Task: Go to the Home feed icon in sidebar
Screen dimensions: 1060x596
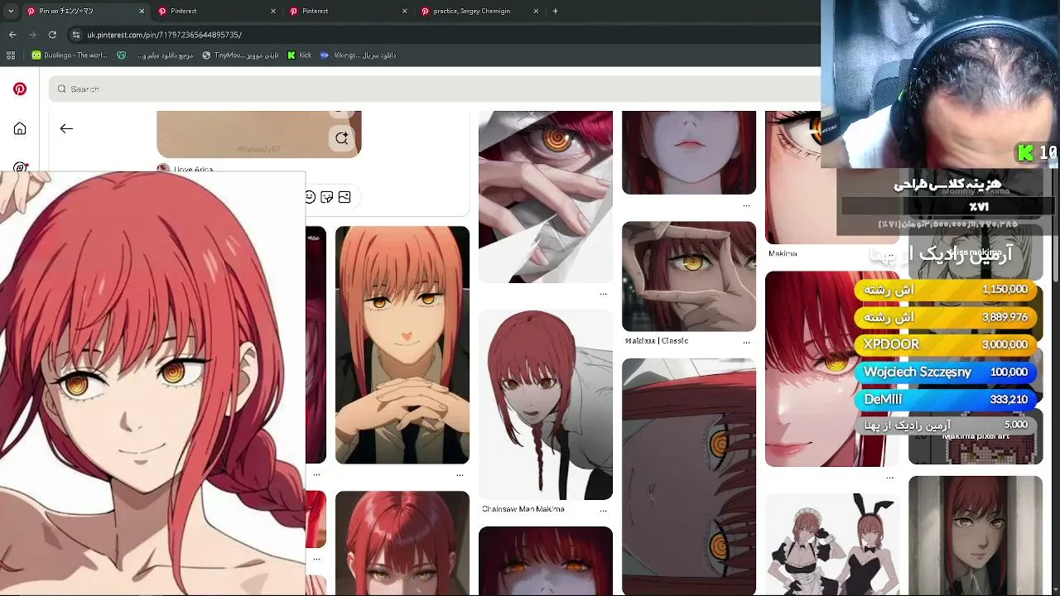Action: (20, 129)
